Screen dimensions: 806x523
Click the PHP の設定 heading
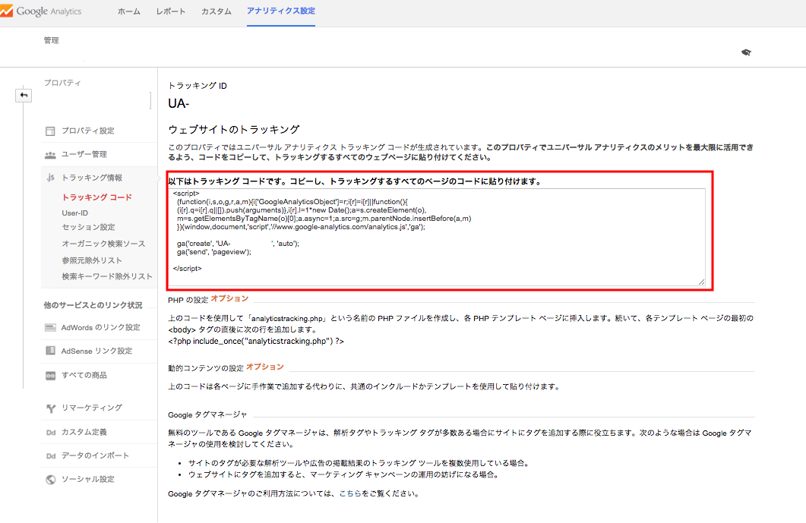pos(188,300)
